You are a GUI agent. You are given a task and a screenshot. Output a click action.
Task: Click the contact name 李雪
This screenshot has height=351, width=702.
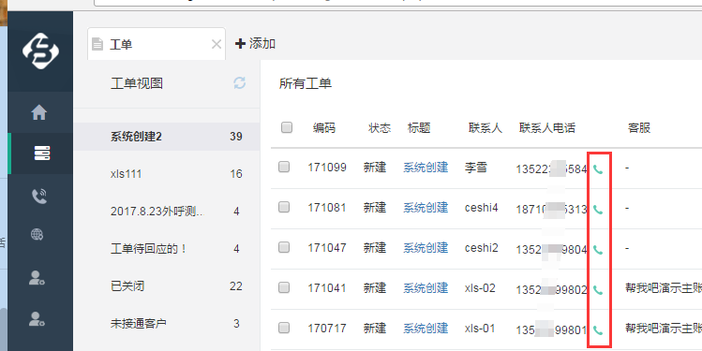pos(476,168)
